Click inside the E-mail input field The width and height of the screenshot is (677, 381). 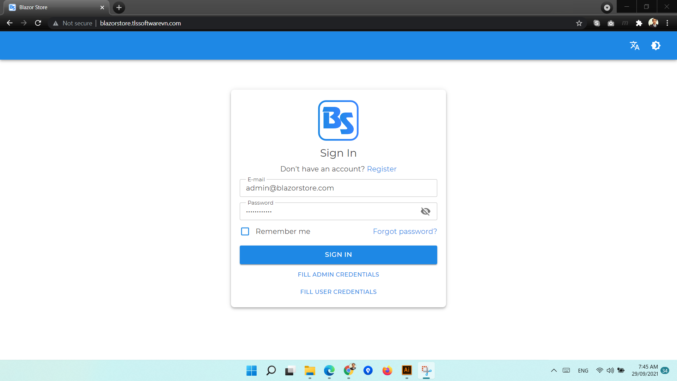pos(338,188)
